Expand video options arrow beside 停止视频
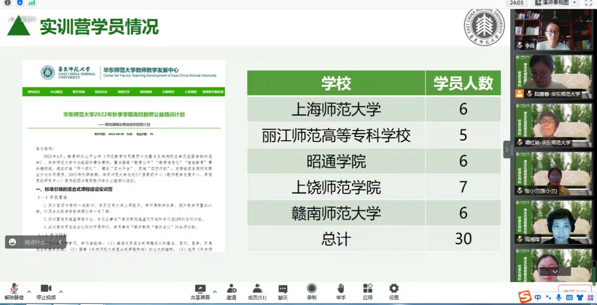The image size is (597, 305). (61, 291)
